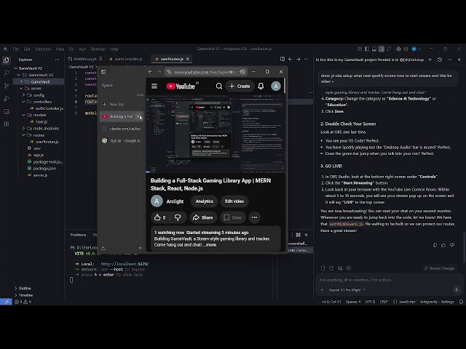Click the Explorer panel more actions ellipsis

57,60
